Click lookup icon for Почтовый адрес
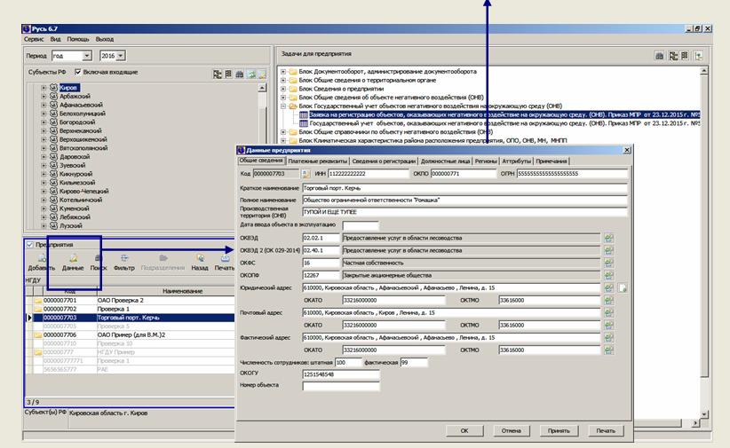This screenshot has width=730, height=448. pyautogui.click(x=609, y=313)
